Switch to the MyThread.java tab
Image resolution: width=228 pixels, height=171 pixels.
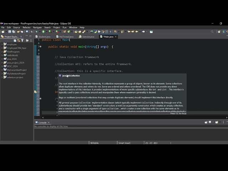click(x=65, y=37)
